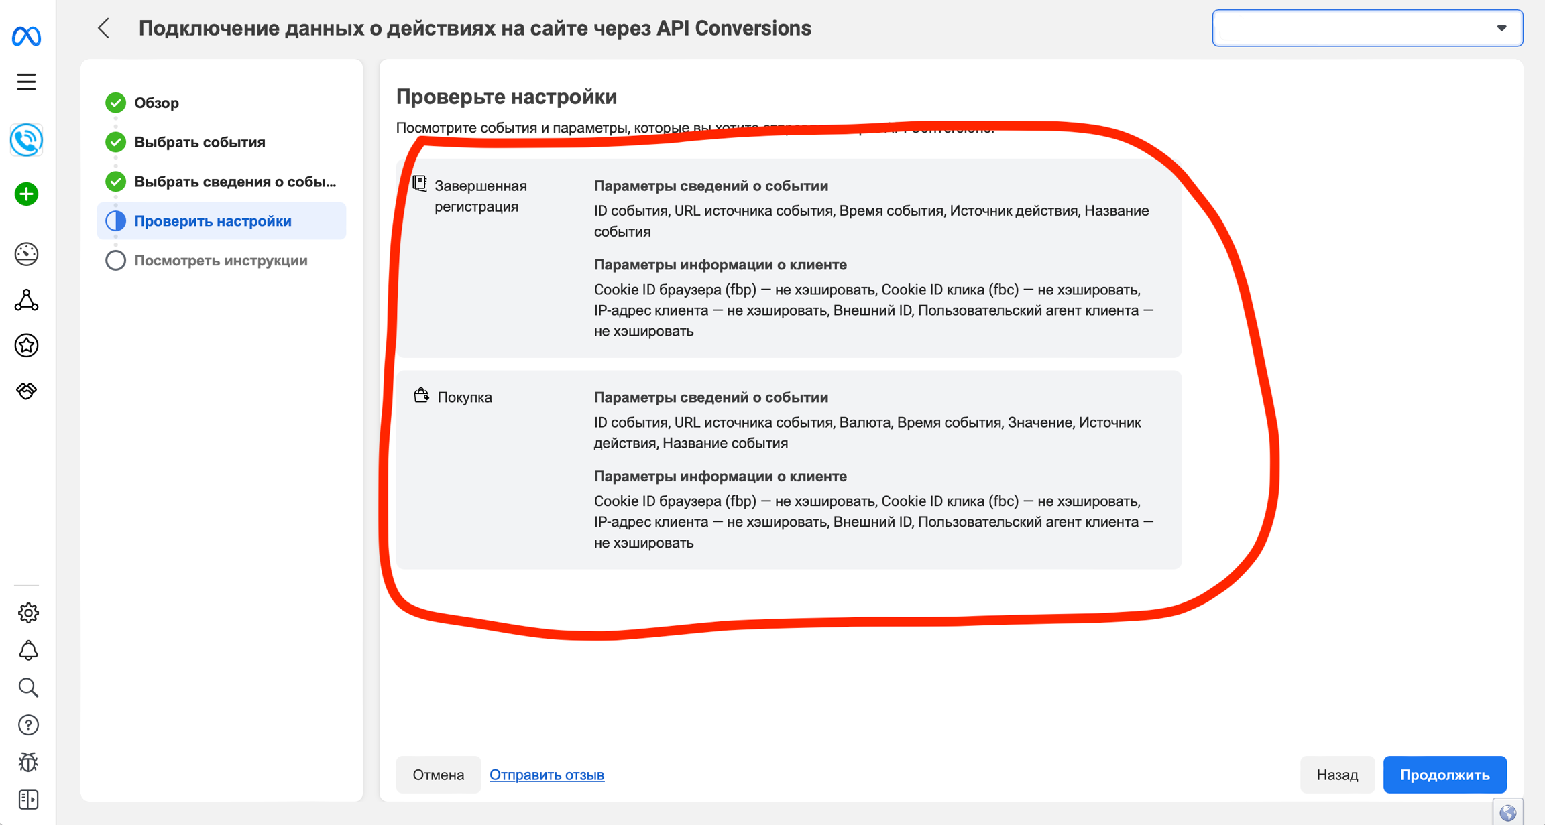
Task: Open the data sources triangle icon
Action: pos(27,300)
